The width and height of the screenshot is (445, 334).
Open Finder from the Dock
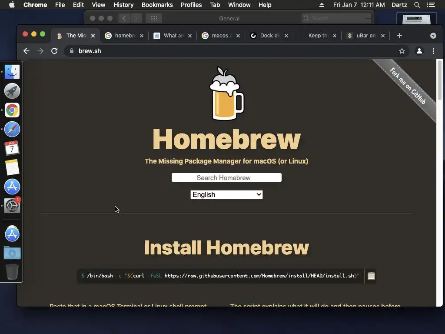click(12, 72)
